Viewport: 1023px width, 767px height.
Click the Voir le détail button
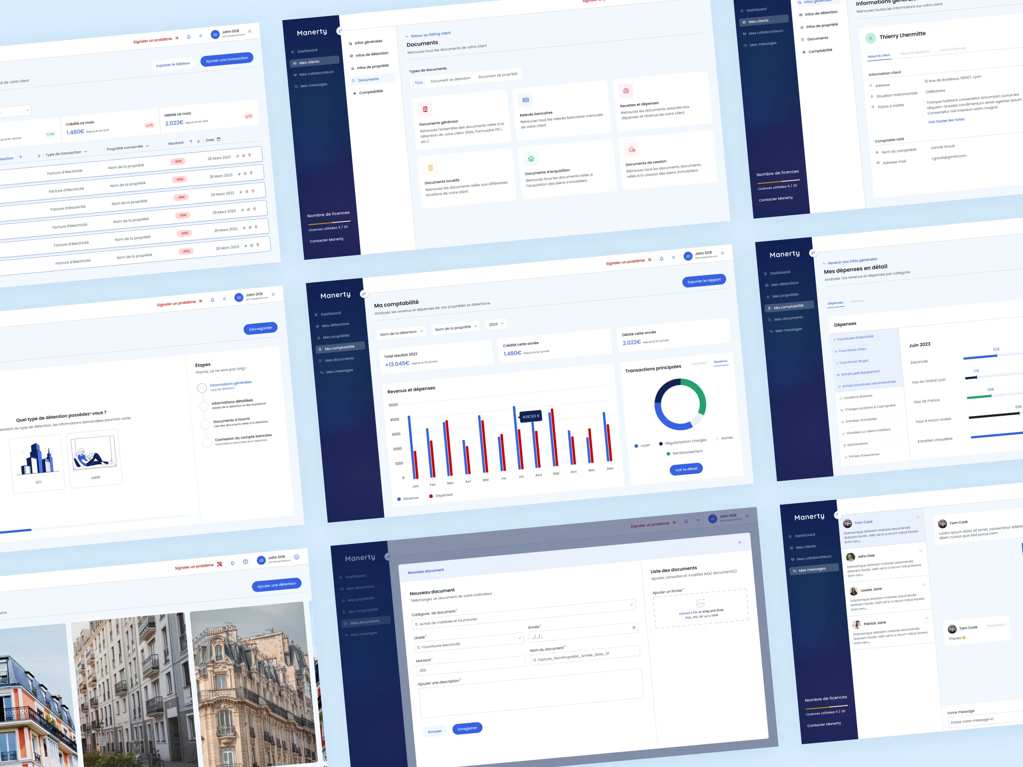click(686, 469)
